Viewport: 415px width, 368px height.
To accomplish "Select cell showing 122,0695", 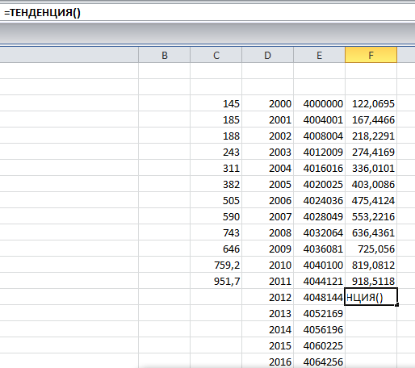I will click(371, 103).
